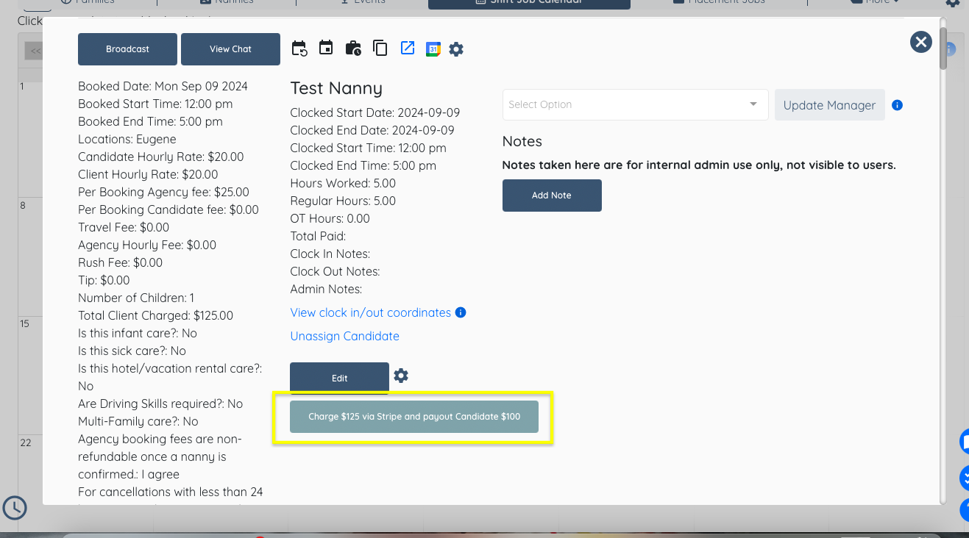Click "Clocked End Time: 5:00 pm" text

tap(363, 165)
